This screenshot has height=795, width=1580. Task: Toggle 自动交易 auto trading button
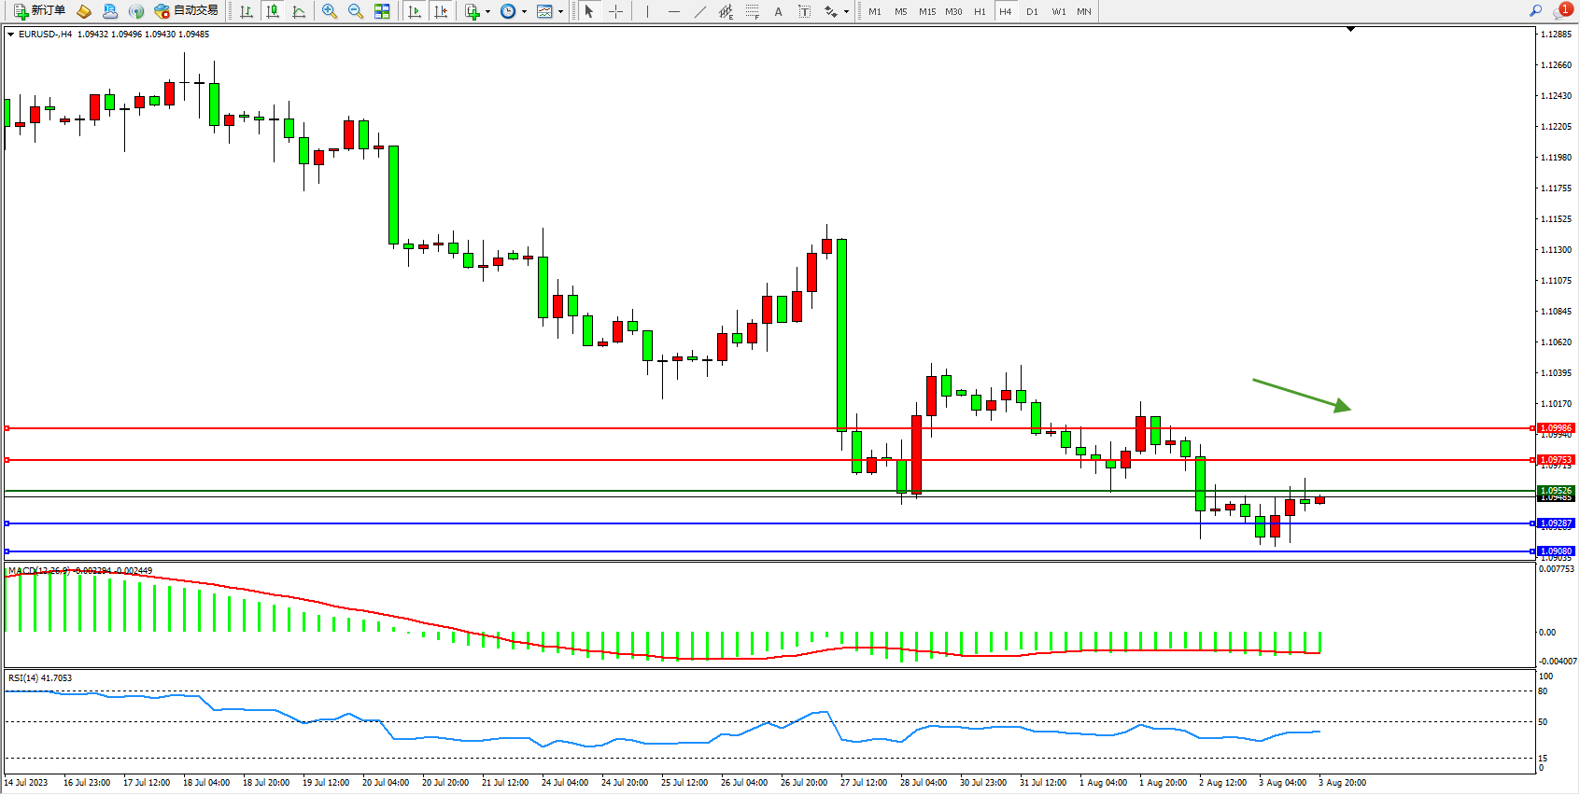pyautogui.click(x=186, y=11)
